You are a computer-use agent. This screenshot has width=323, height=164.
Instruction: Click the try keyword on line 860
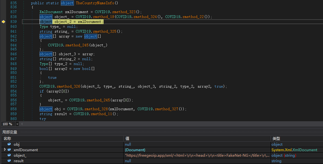coord(43,119)
